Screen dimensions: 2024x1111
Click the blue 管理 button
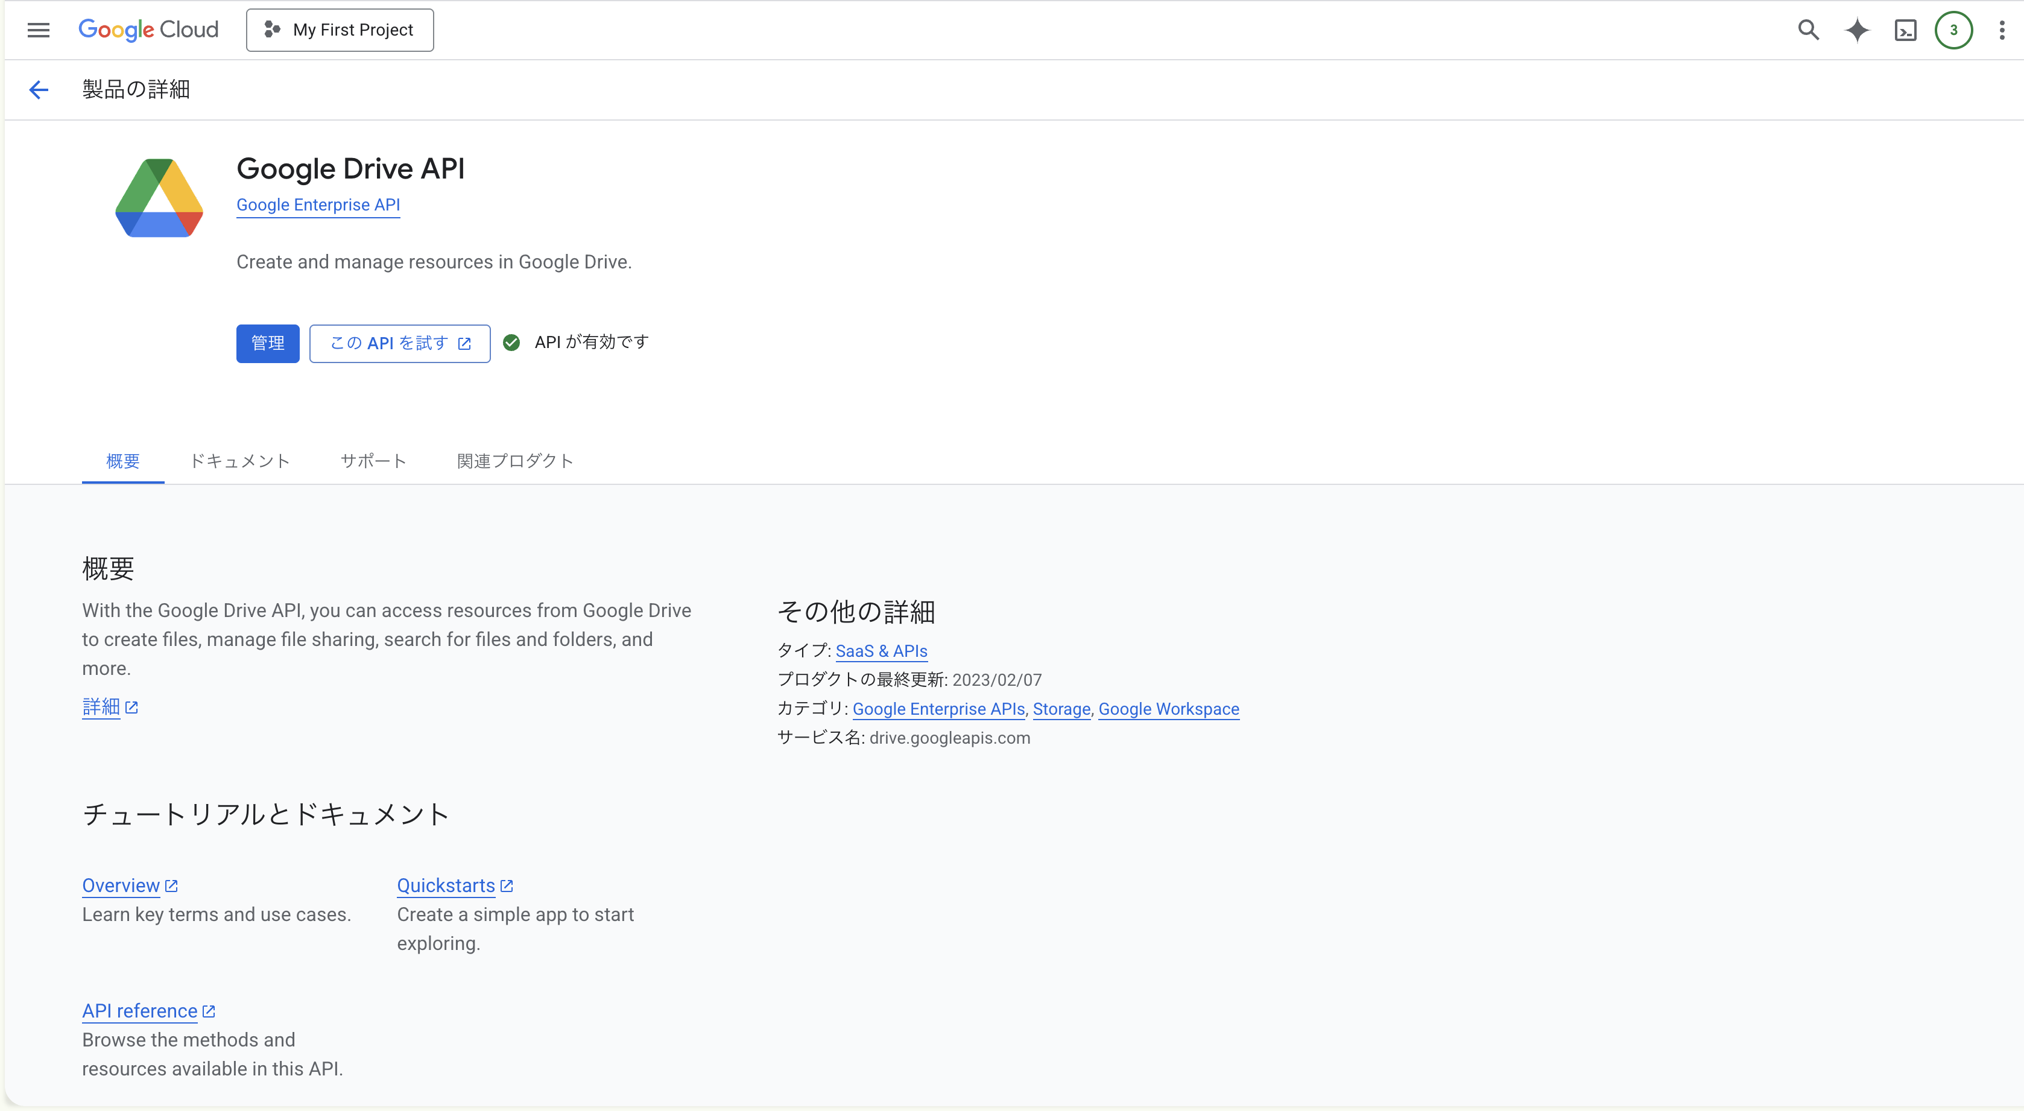[268, 343]
